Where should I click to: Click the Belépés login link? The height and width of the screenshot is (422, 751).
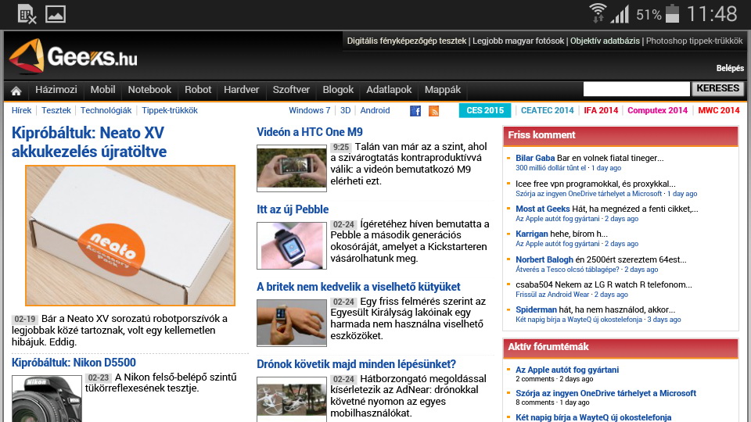pos(729,68)
